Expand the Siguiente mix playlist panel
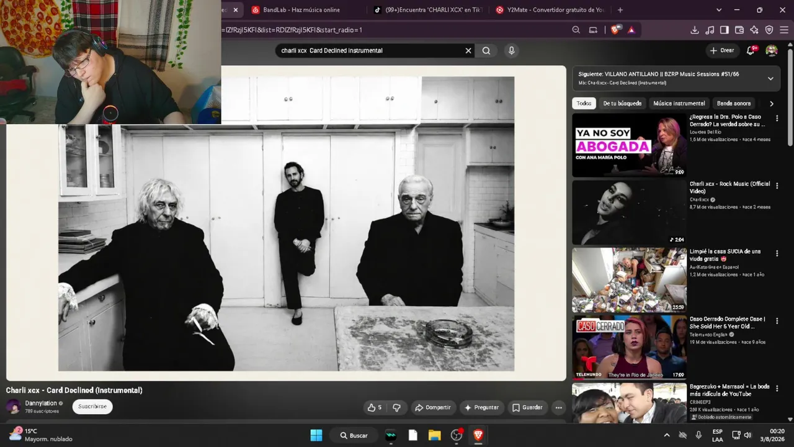The image size is (794, 447). pos(770,79)
